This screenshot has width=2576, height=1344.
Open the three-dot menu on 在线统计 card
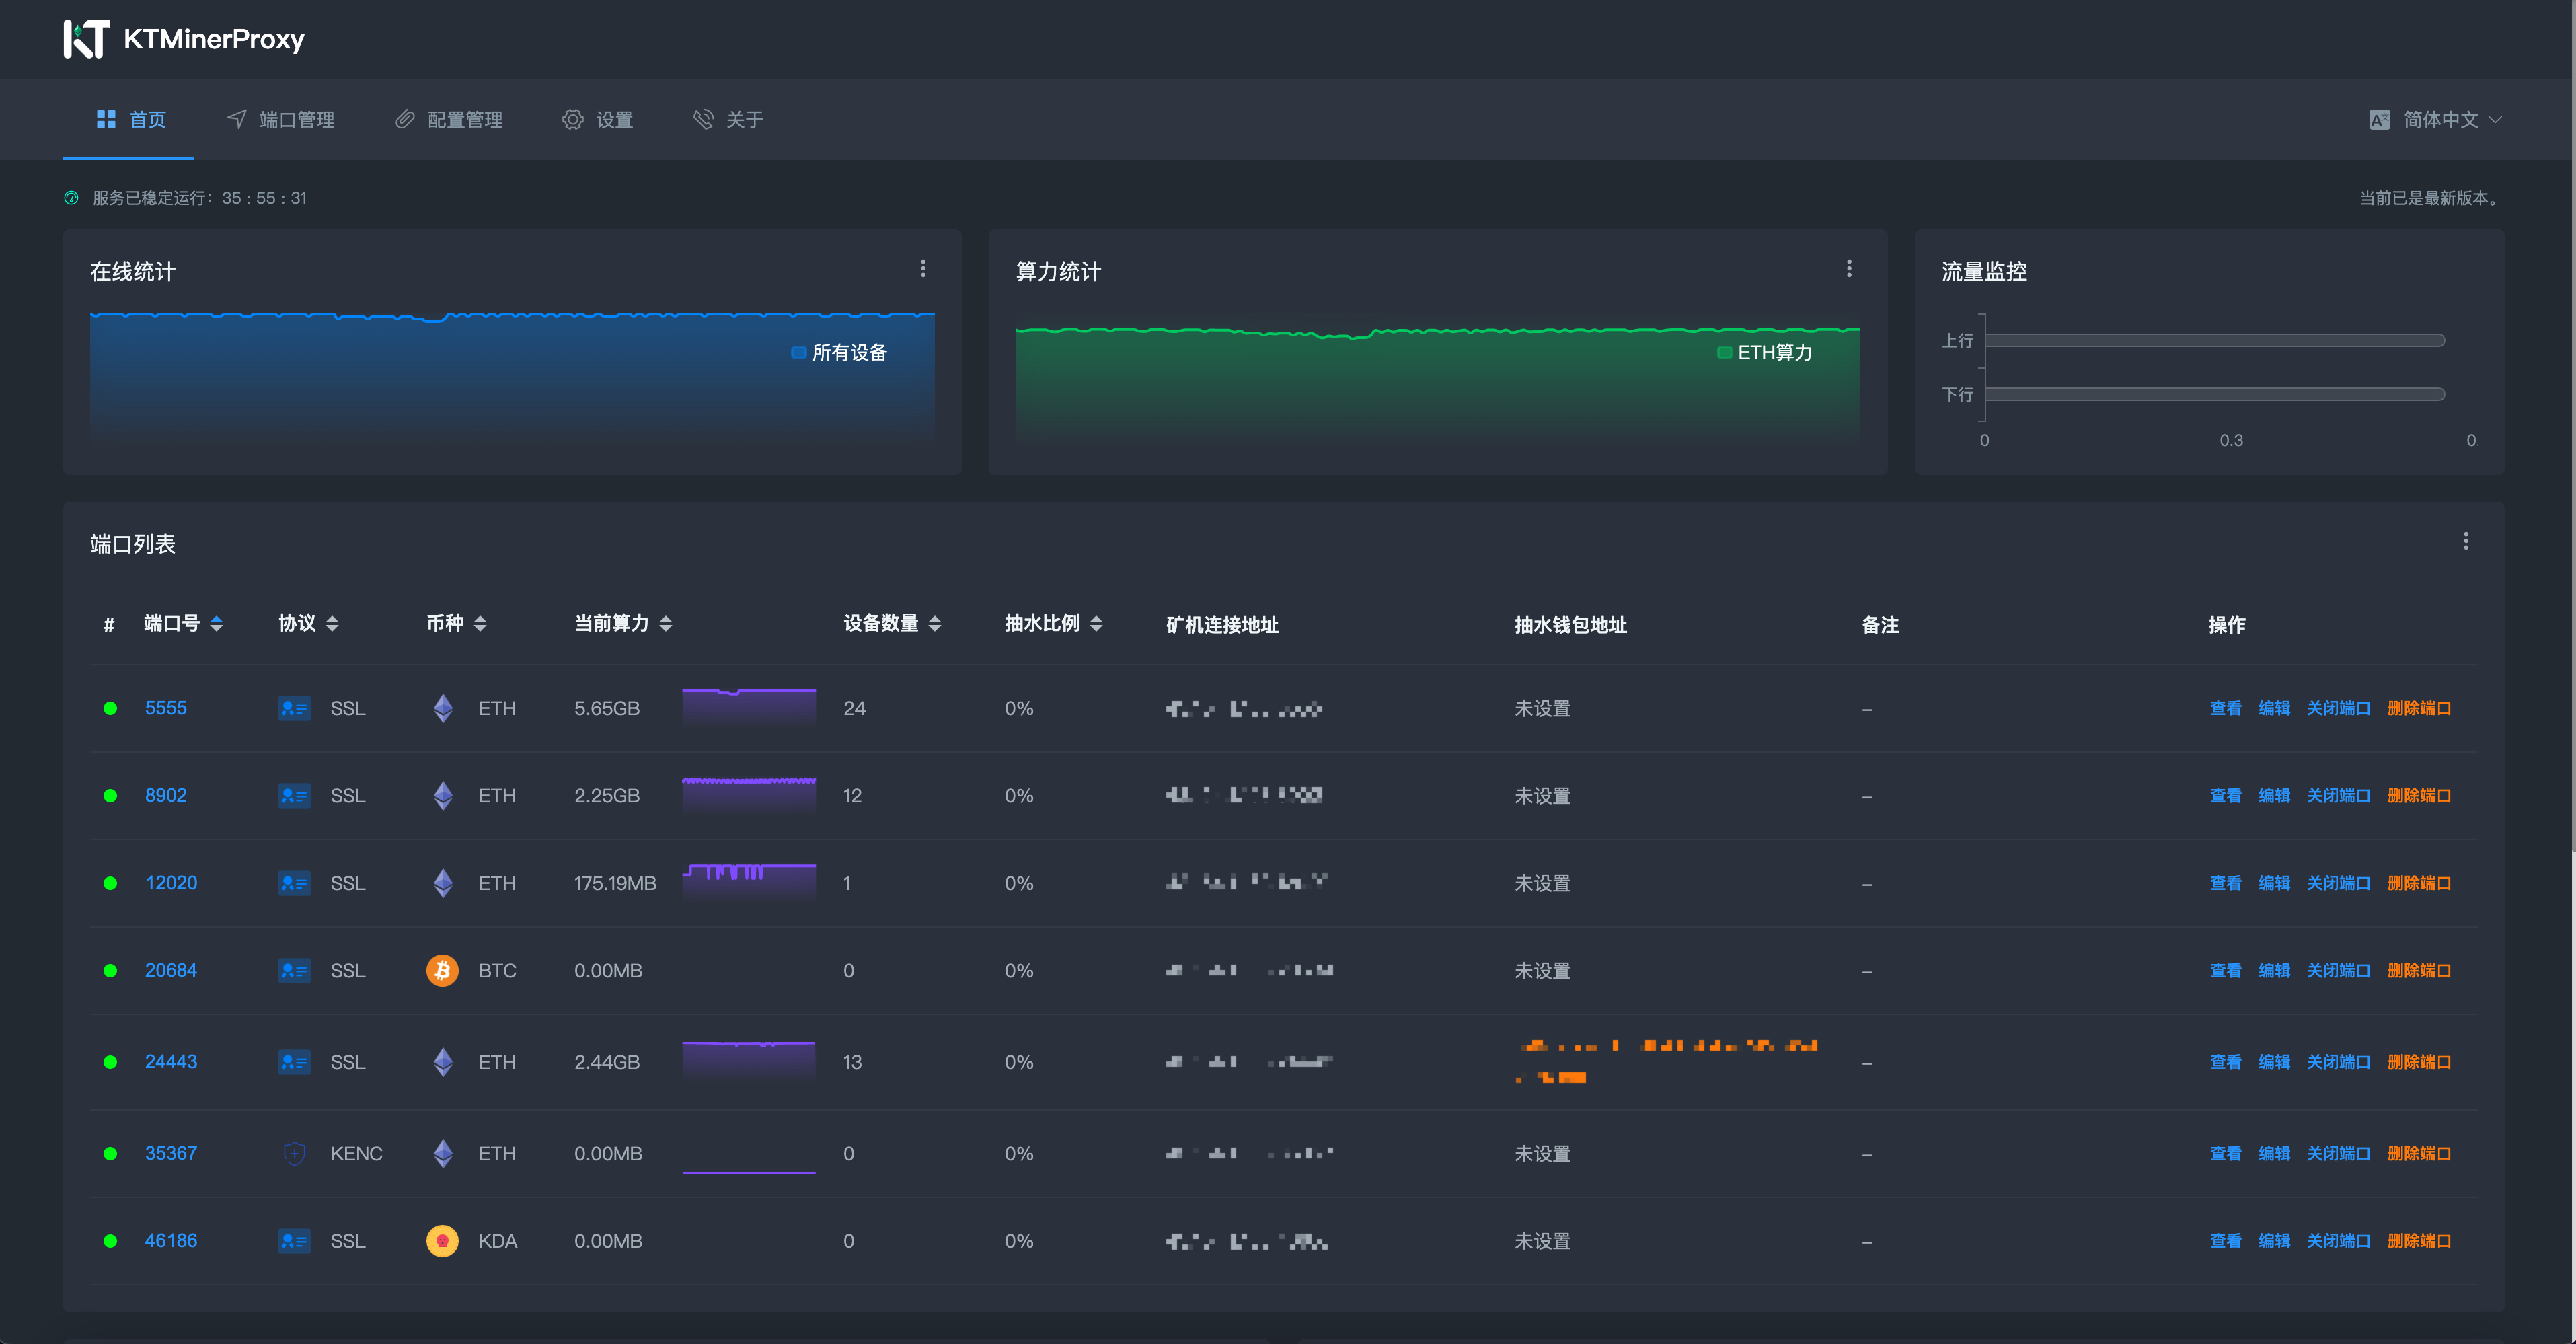click(x=922, y=269)
